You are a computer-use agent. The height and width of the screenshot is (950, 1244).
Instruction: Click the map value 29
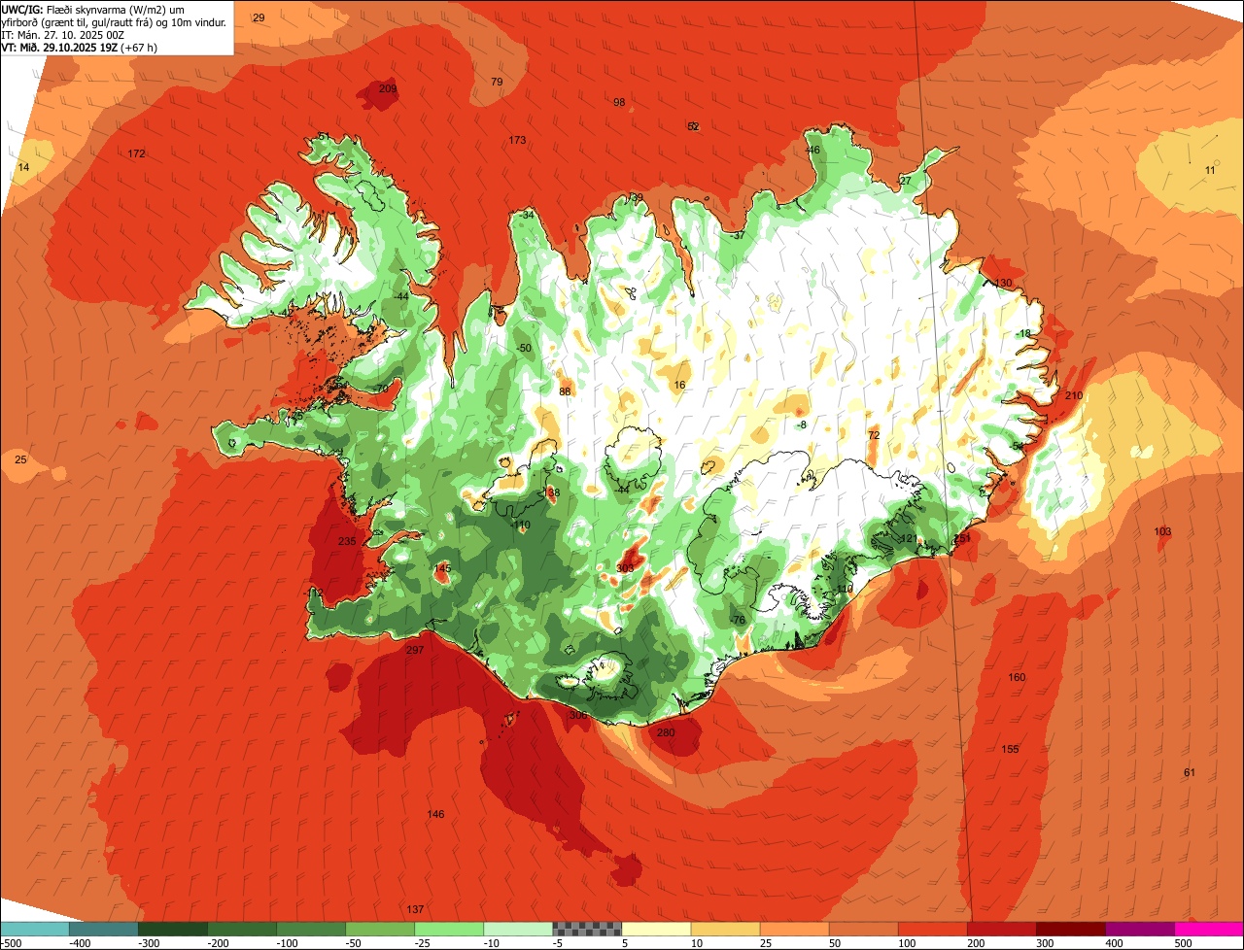point(259,17)
